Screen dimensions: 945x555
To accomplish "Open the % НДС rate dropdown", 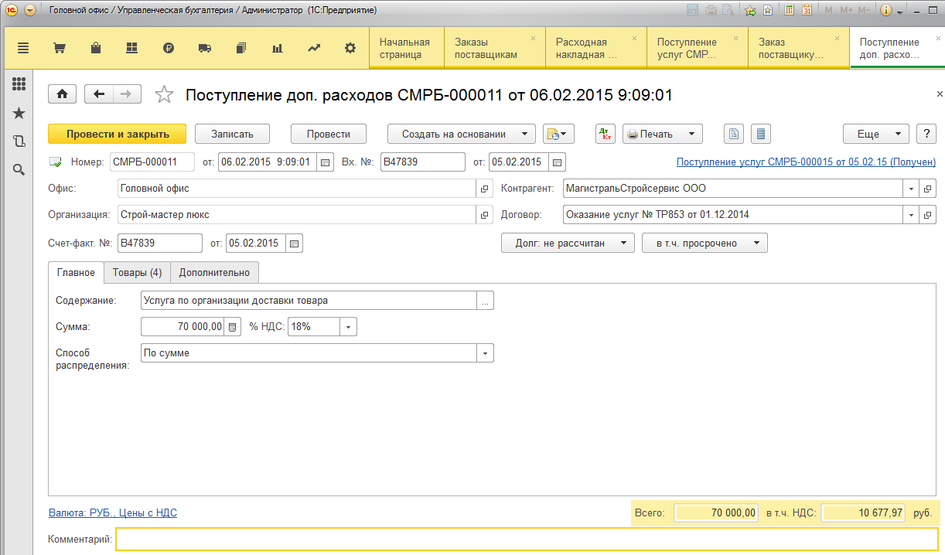I will [x=349, y=327].
